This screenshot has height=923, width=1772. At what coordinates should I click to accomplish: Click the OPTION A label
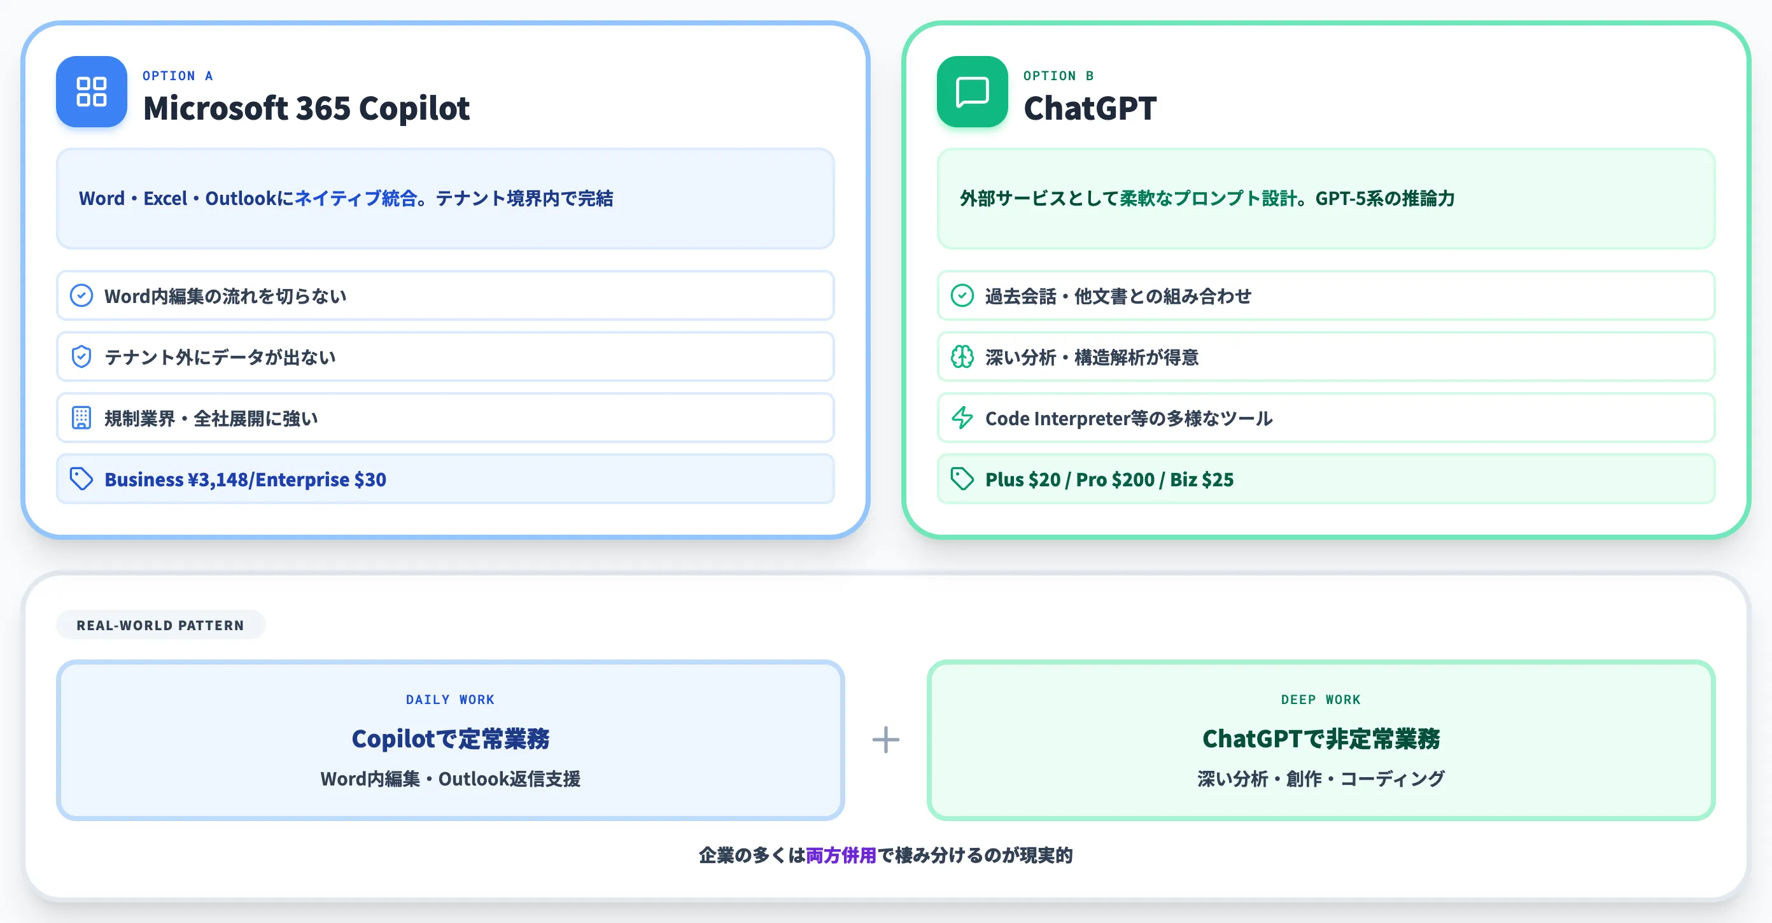[x=178, y=76]
